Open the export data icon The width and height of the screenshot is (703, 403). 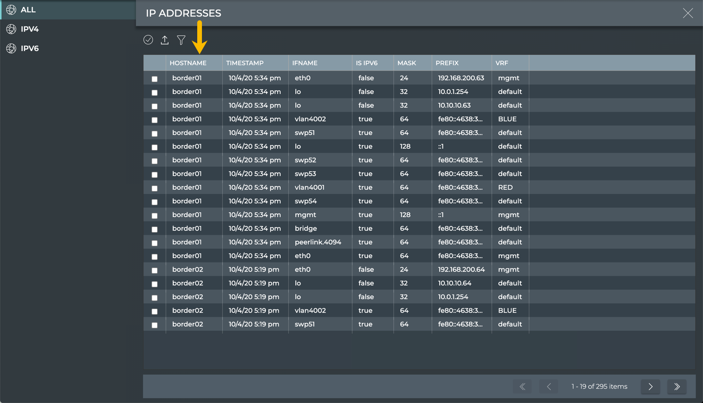(164, 40)
